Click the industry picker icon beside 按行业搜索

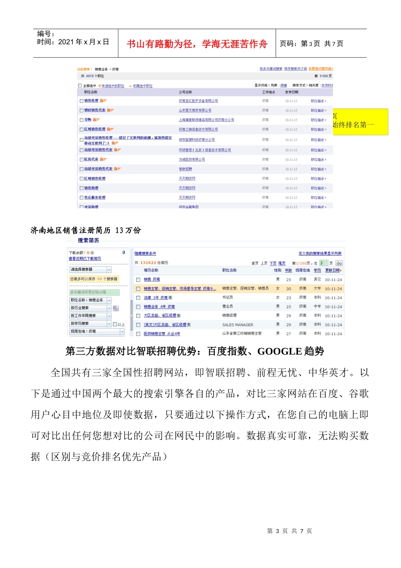point(116,308)
